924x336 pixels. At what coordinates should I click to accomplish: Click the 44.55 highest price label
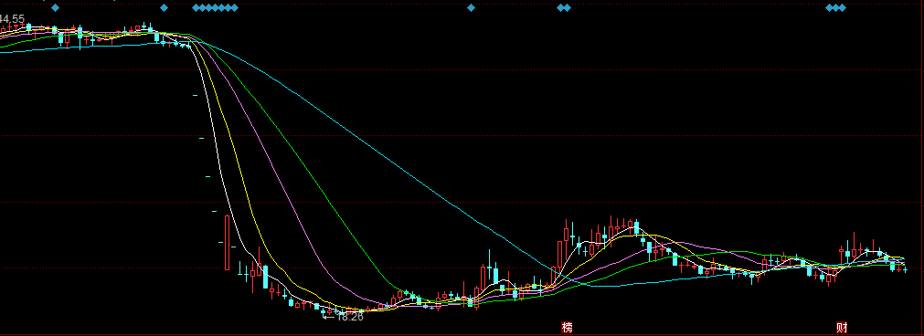(x=13, y=19)
